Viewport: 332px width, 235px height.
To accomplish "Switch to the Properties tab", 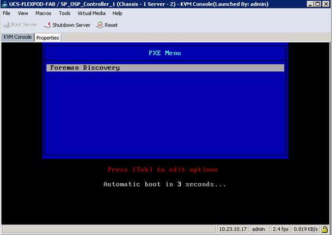I will (x=48, y=38).
